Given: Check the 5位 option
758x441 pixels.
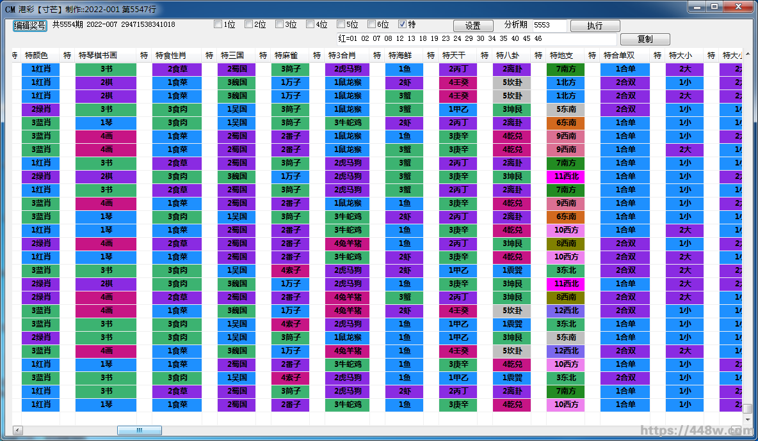Looking at the screenshot, I should (341, 25).
